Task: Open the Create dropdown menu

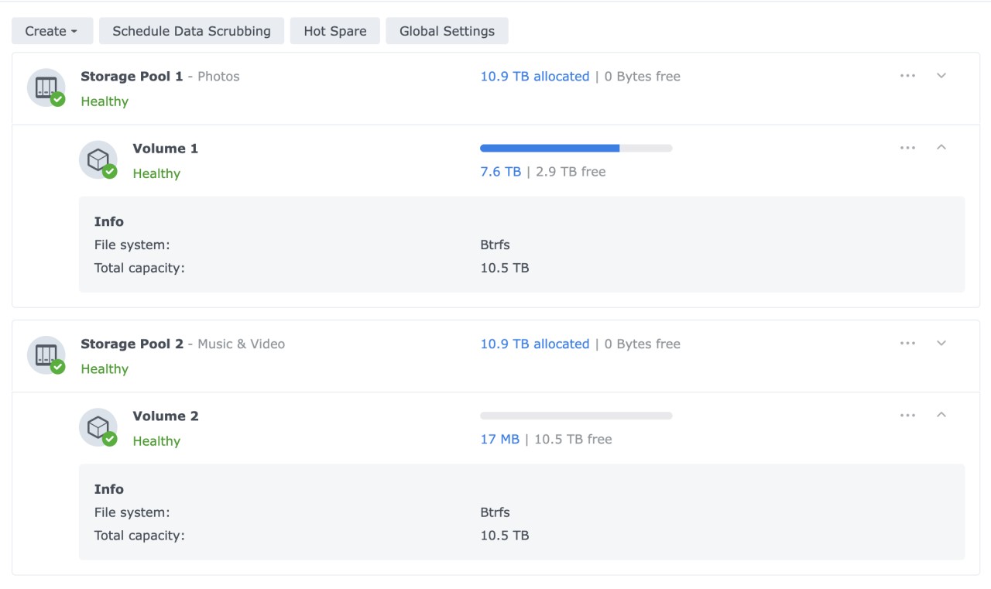Action: (51, 31)
